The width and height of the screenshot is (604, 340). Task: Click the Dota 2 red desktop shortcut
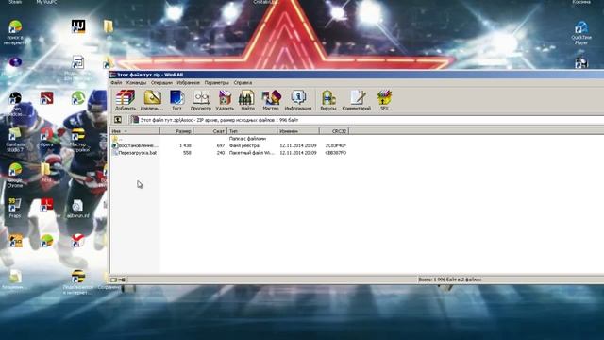[x=46, y=98]
